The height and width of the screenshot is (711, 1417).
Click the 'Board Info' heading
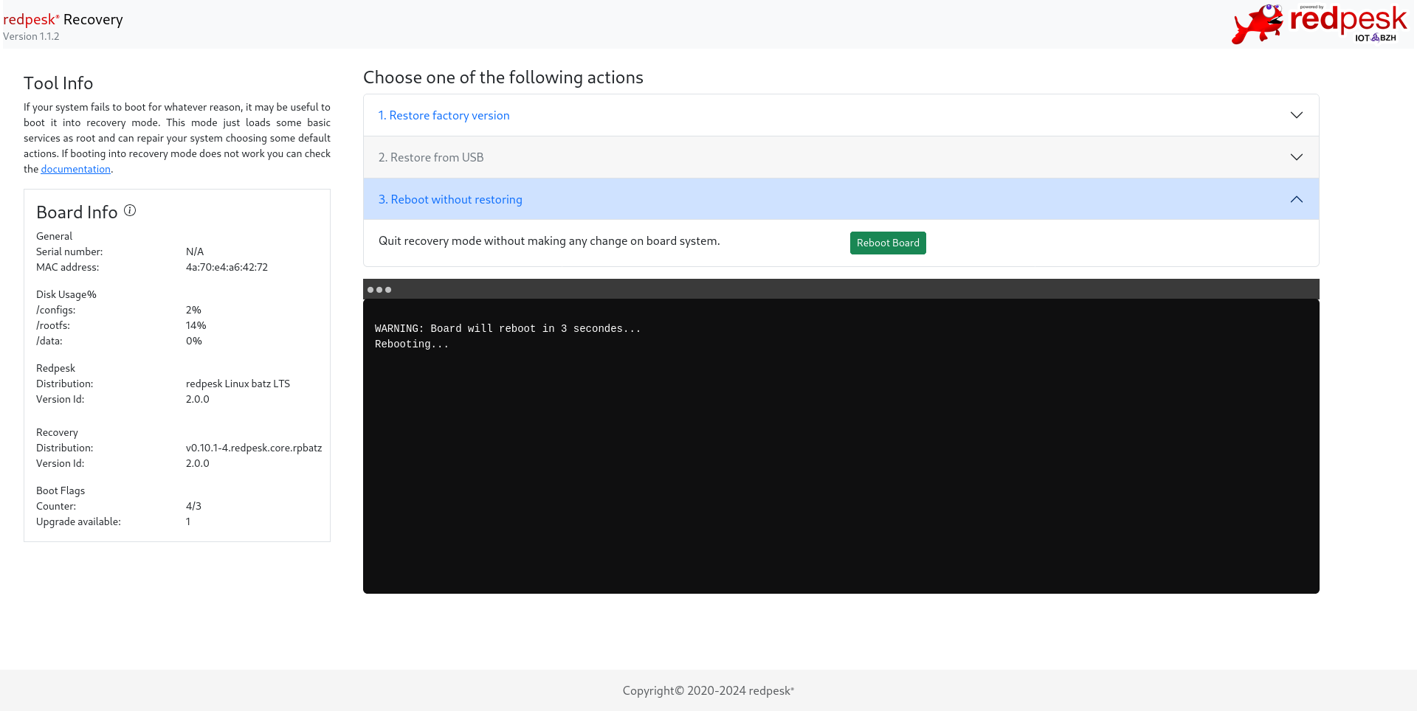(77, 212)
